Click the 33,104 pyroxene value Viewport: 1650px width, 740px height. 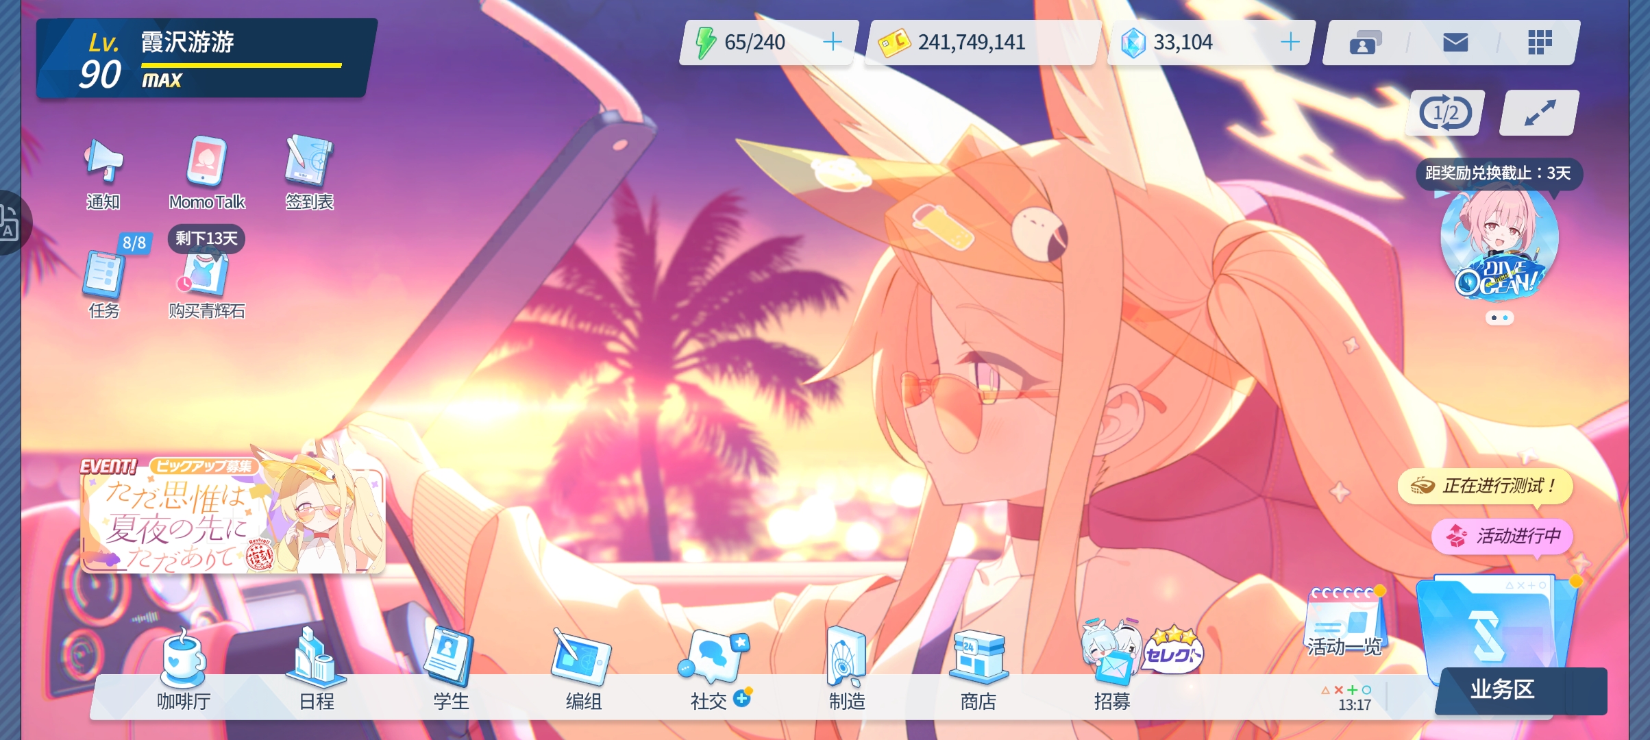1183,42
